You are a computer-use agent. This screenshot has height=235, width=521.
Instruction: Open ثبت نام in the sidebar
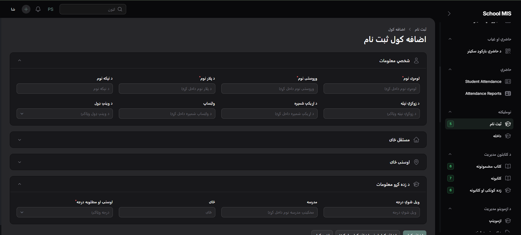(x=495, y=124)
